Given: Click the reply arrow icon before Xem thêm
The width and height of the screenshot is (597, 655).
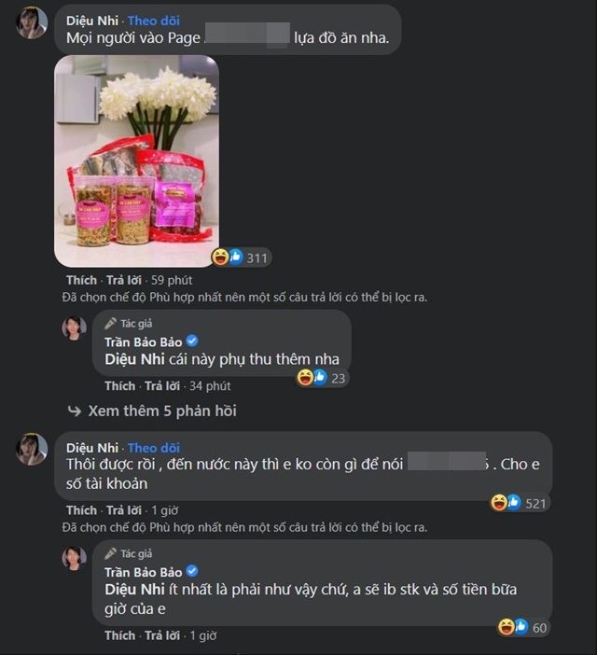Looking at the screenshot, I should (75, 411).
